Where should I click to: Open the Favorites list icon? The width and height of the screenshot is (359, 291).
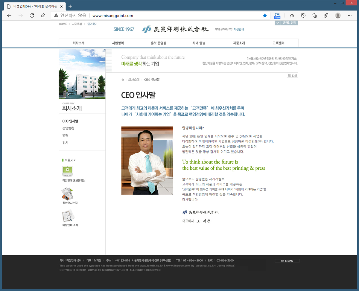click(x=292, y=16)
